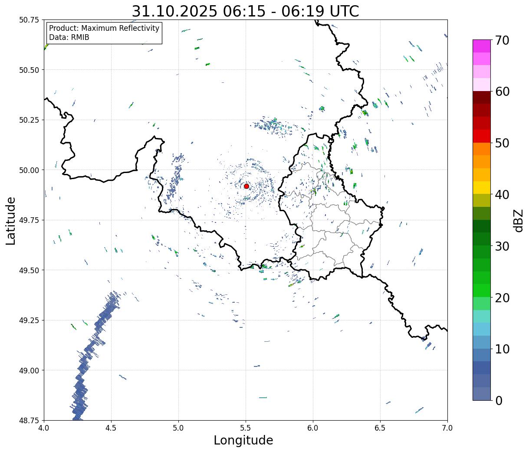The height and width of the screenshot is (451, 529).
Task: Click colorbar tick label 60
Action: pyautogui.click(x=502, y=92)
